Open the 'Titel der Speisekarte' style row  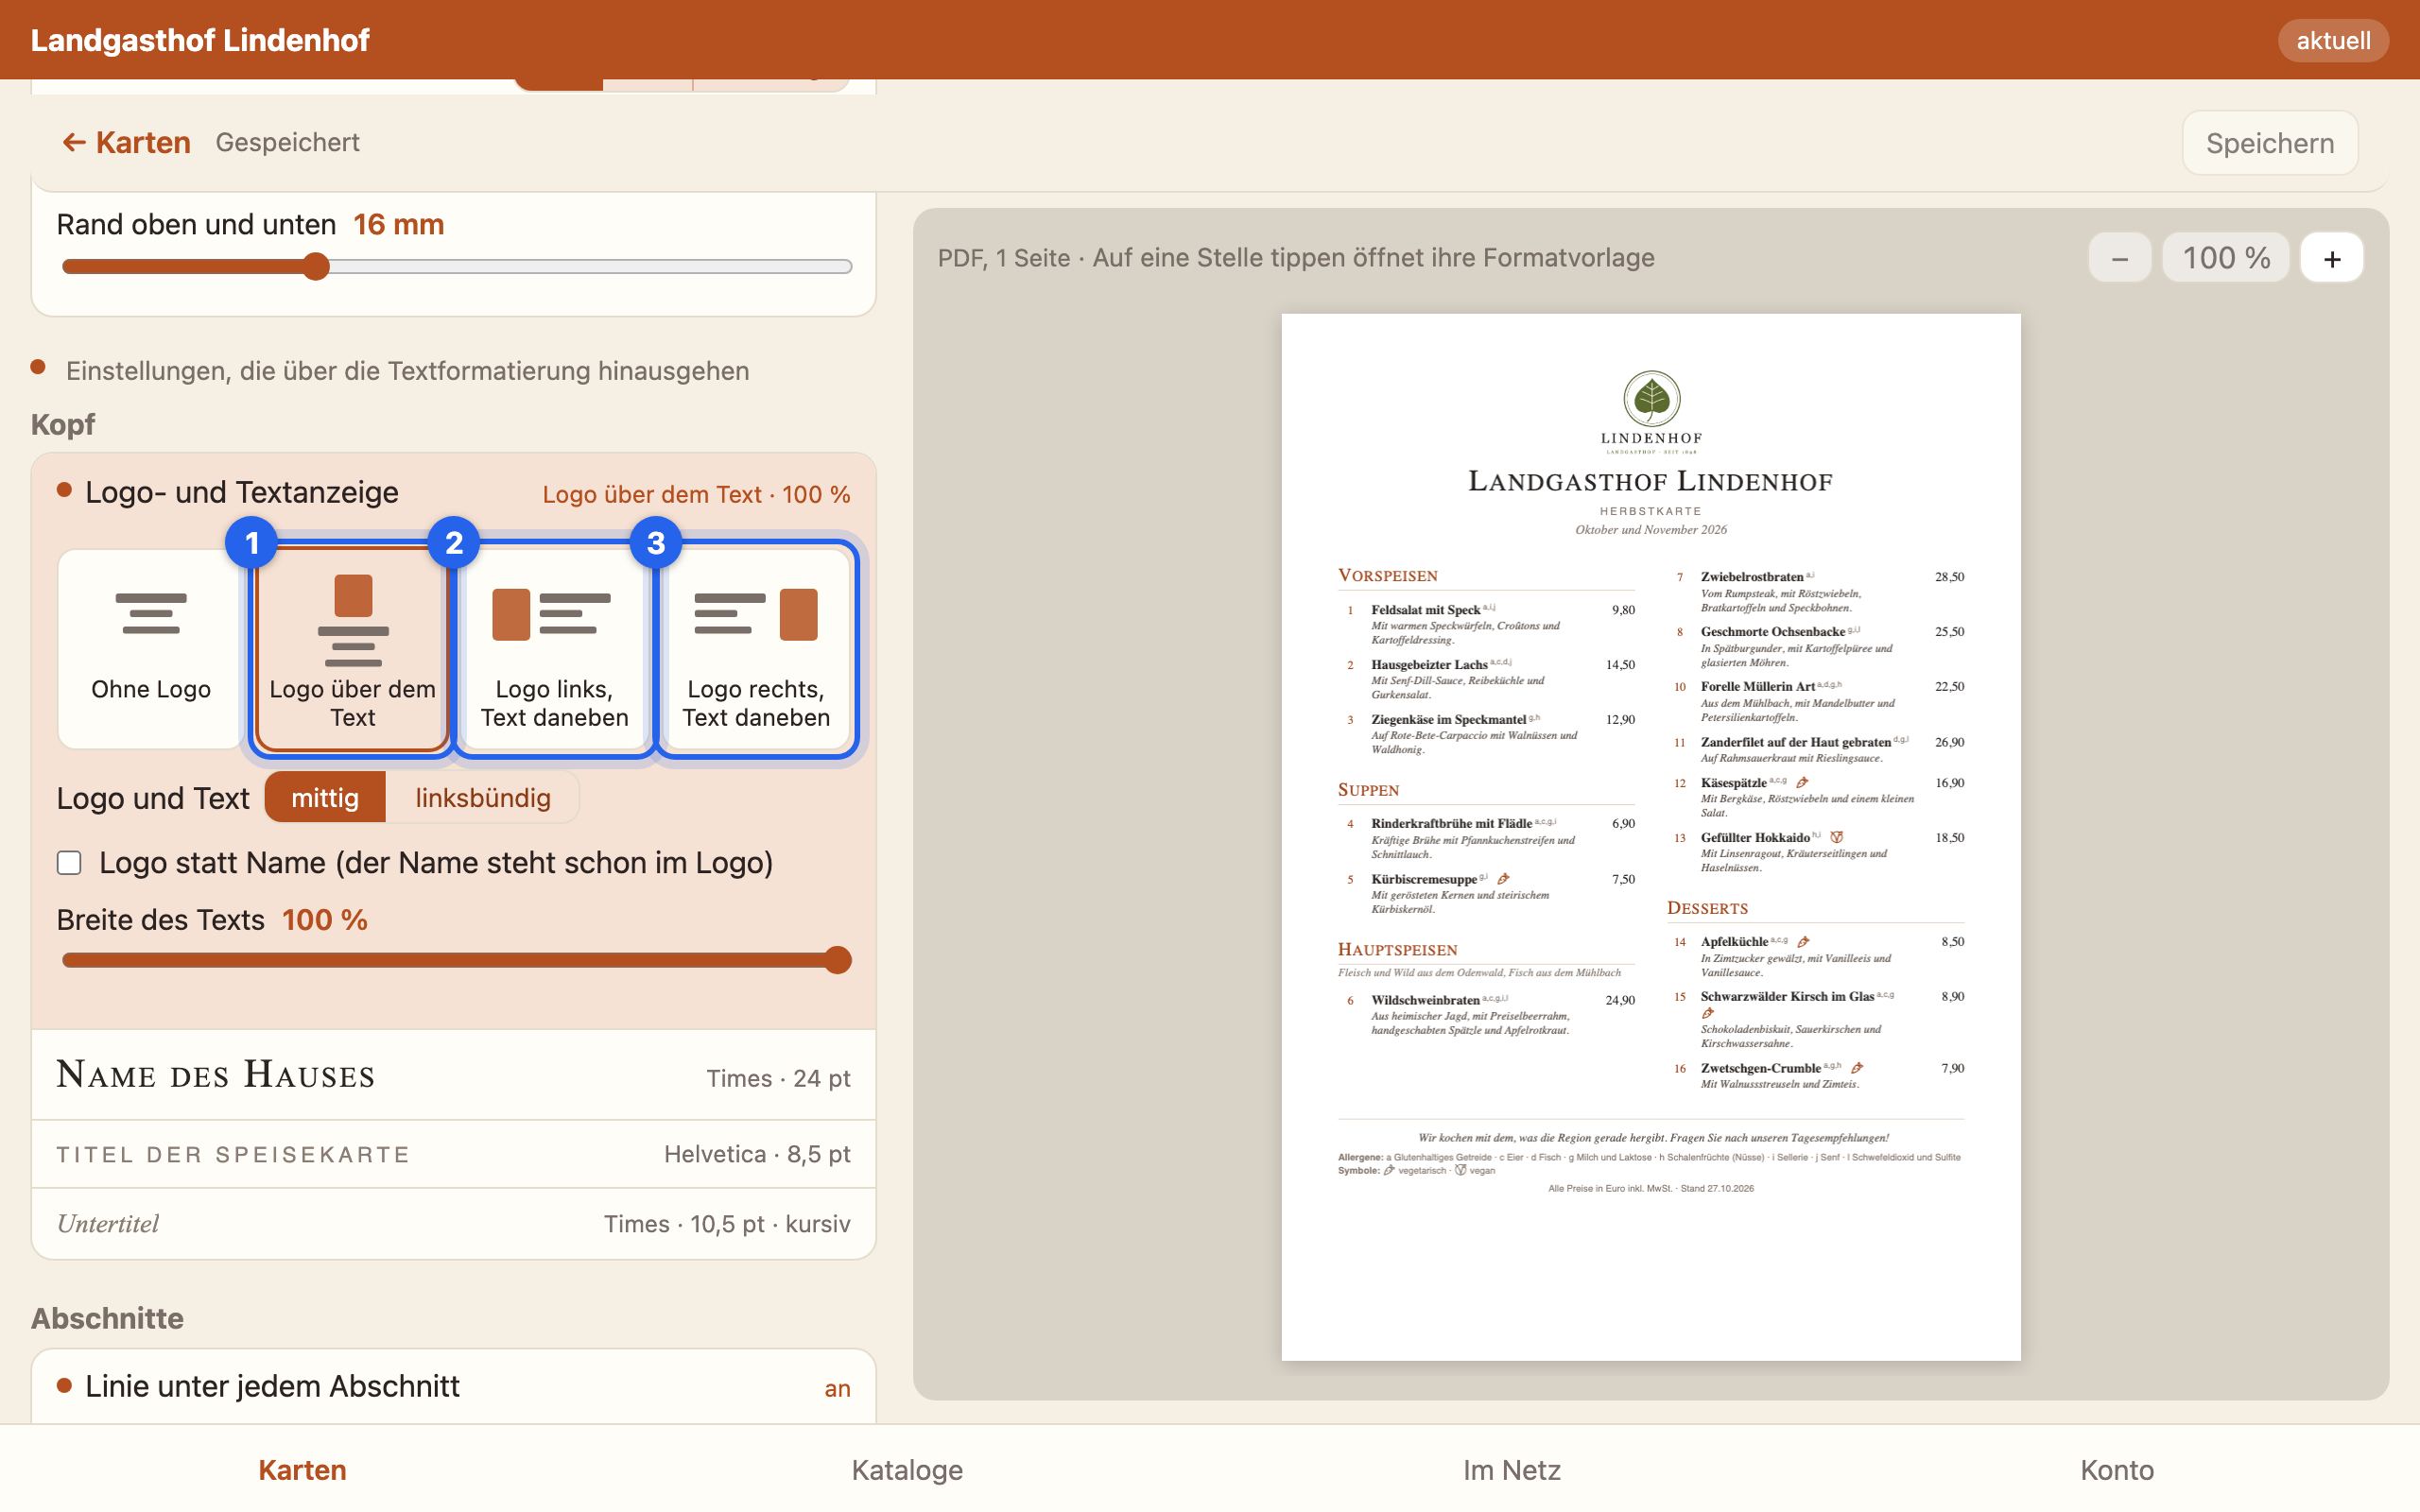(x=454, y=1155)
